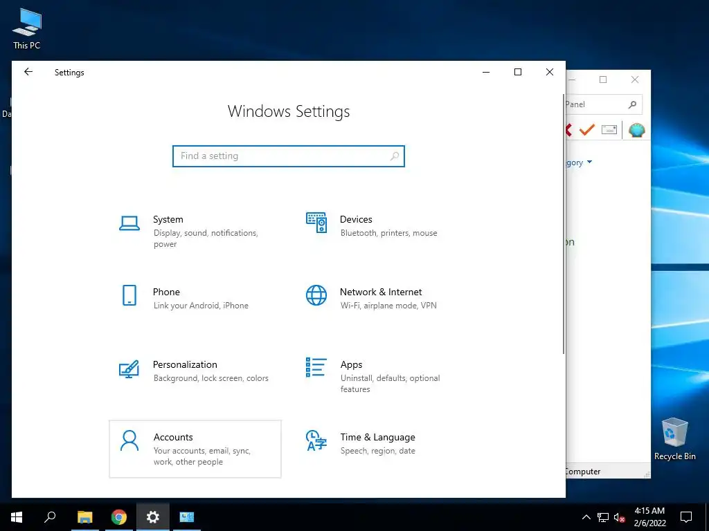Open File Explorer from the taskbar

click(84, 517)
